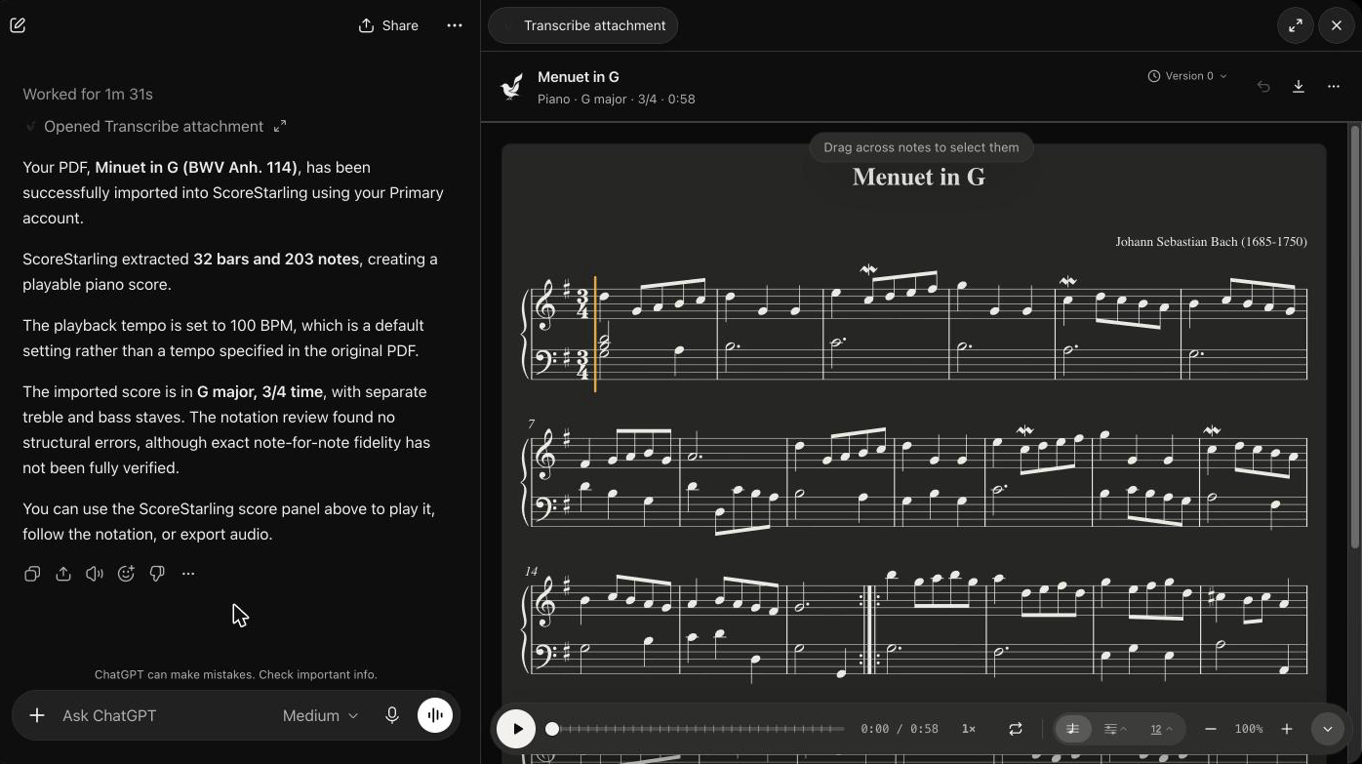Image resolution: width=1362 pixels, height=764 pixels.
Task: Expand the score panel to fullscreen
Action: [1296, 25]
